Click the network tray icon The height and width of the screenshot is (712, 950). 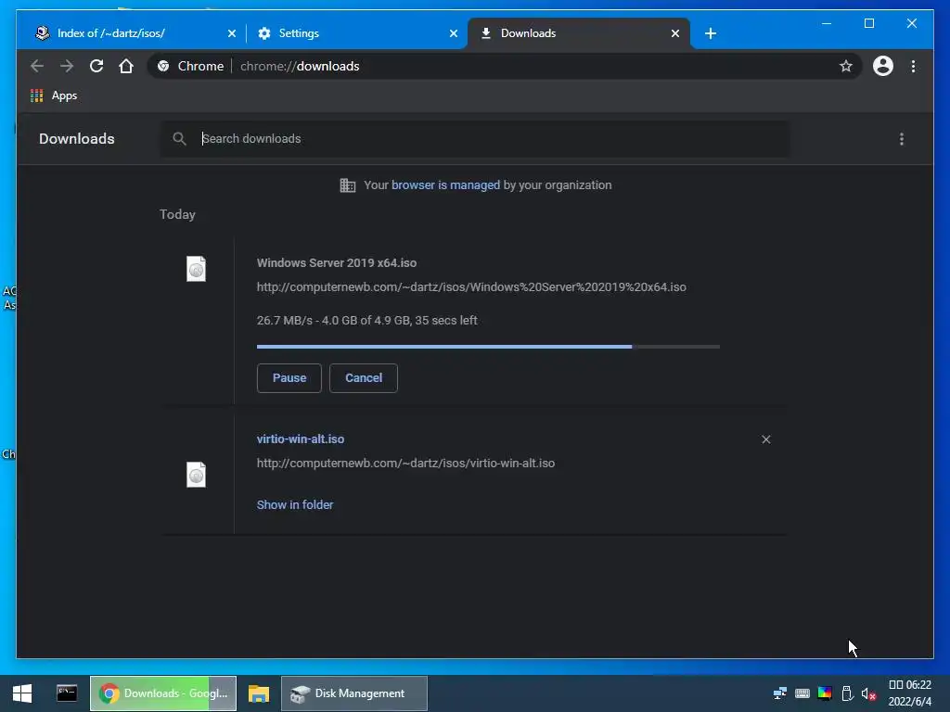(779, 693)
